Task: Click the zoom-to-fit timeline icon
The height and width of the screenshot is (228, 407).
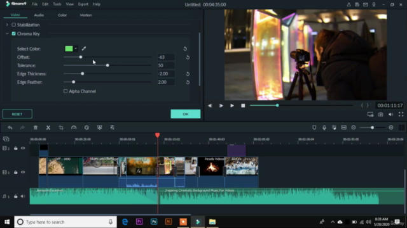Action: click(x=343, y=127)
